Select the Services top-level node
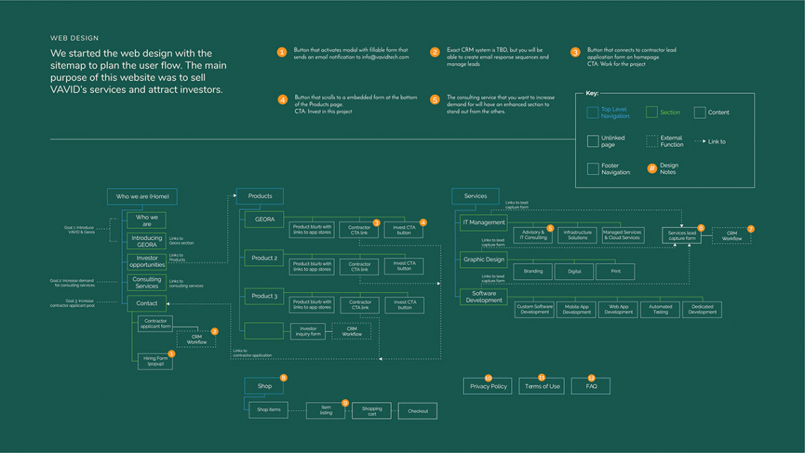The image size is (805, 453). point(475,196)
